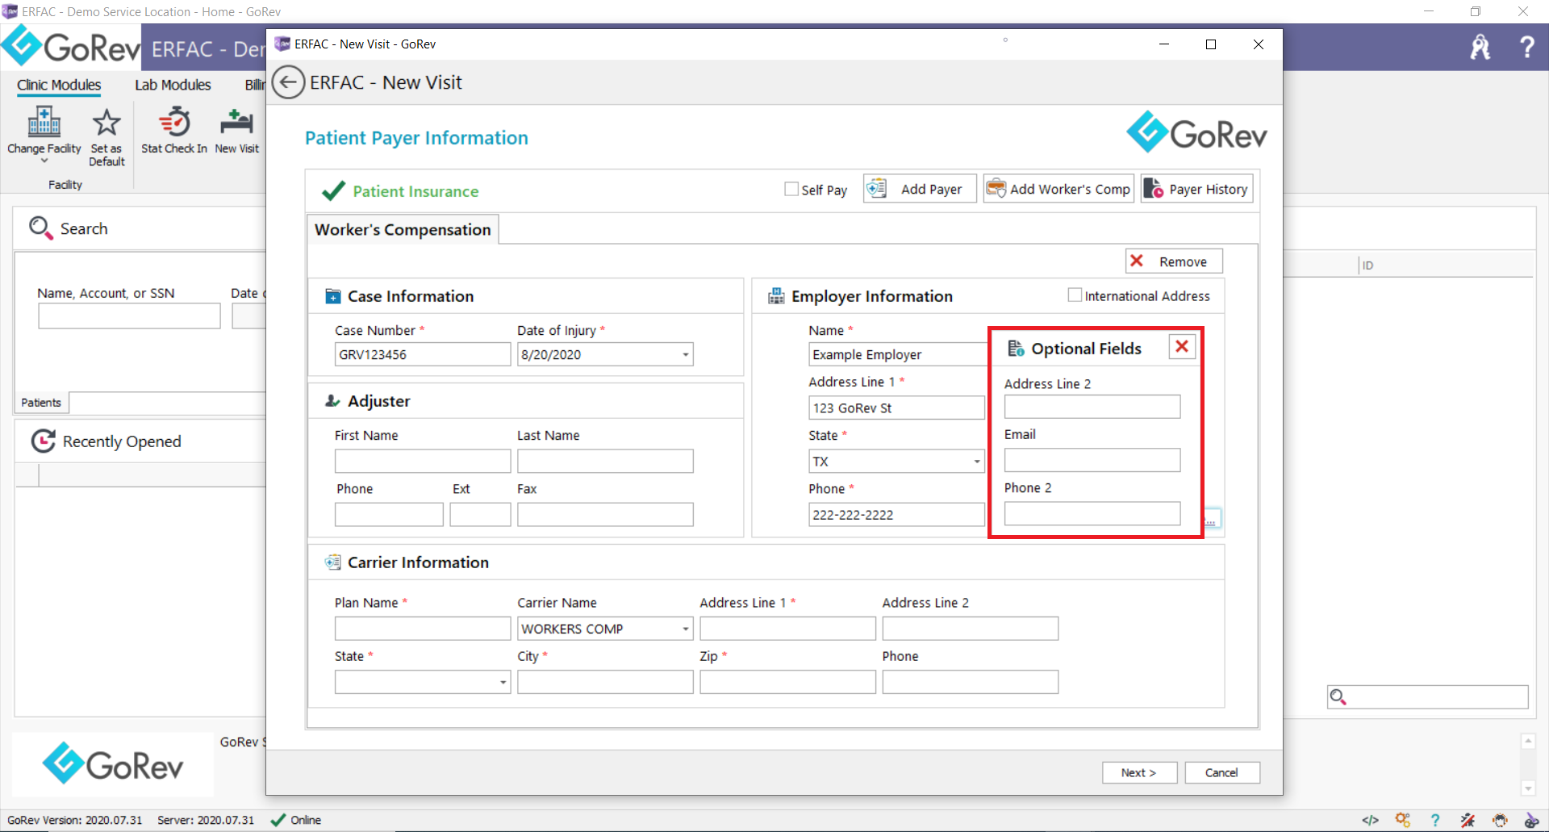Click optional Address Line 2 field
The width and height of the screenshot is (1549, 832).
coord(1092,407)
